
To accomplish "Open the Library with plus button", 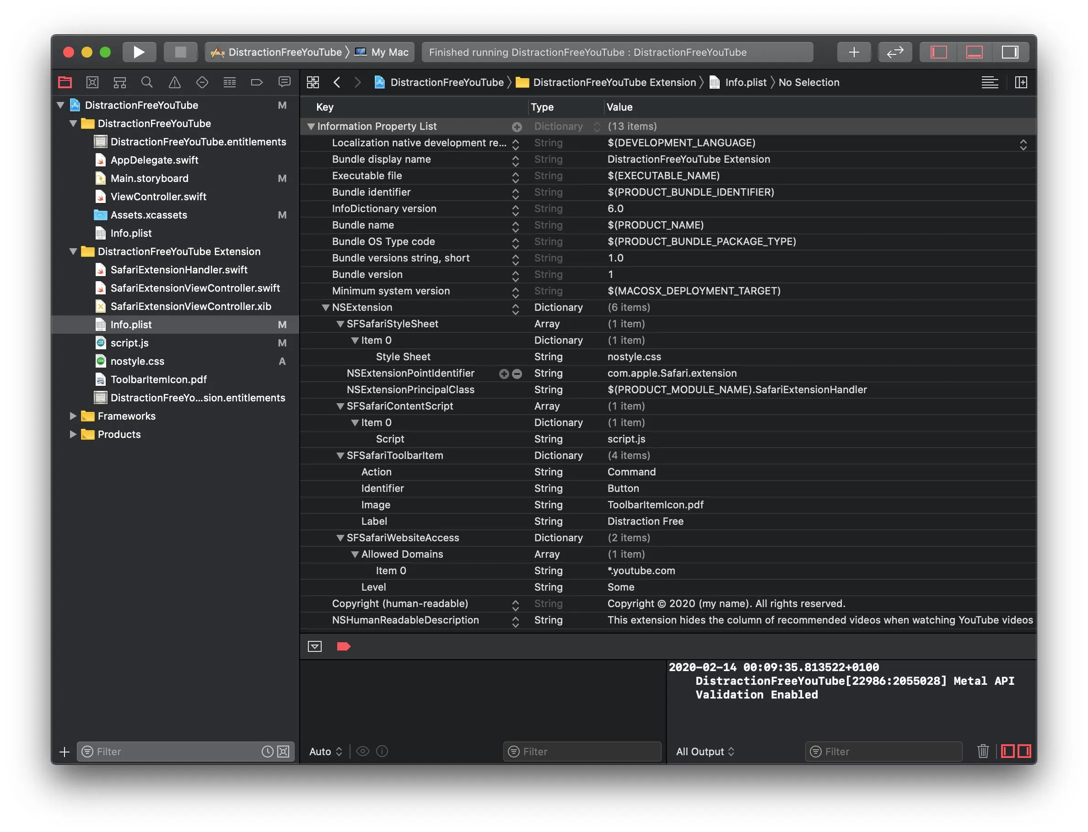I will coord(854,52).
